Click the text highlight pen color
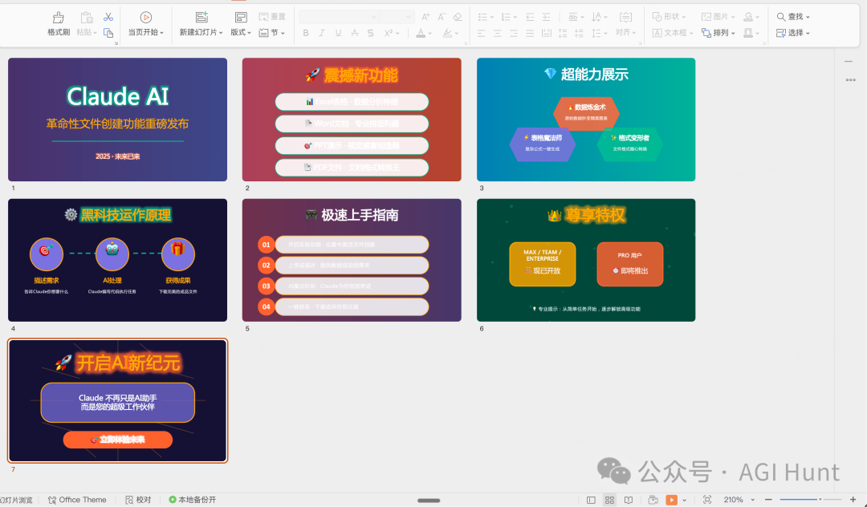This screenshot has width=867, height=507. [447, 33]
